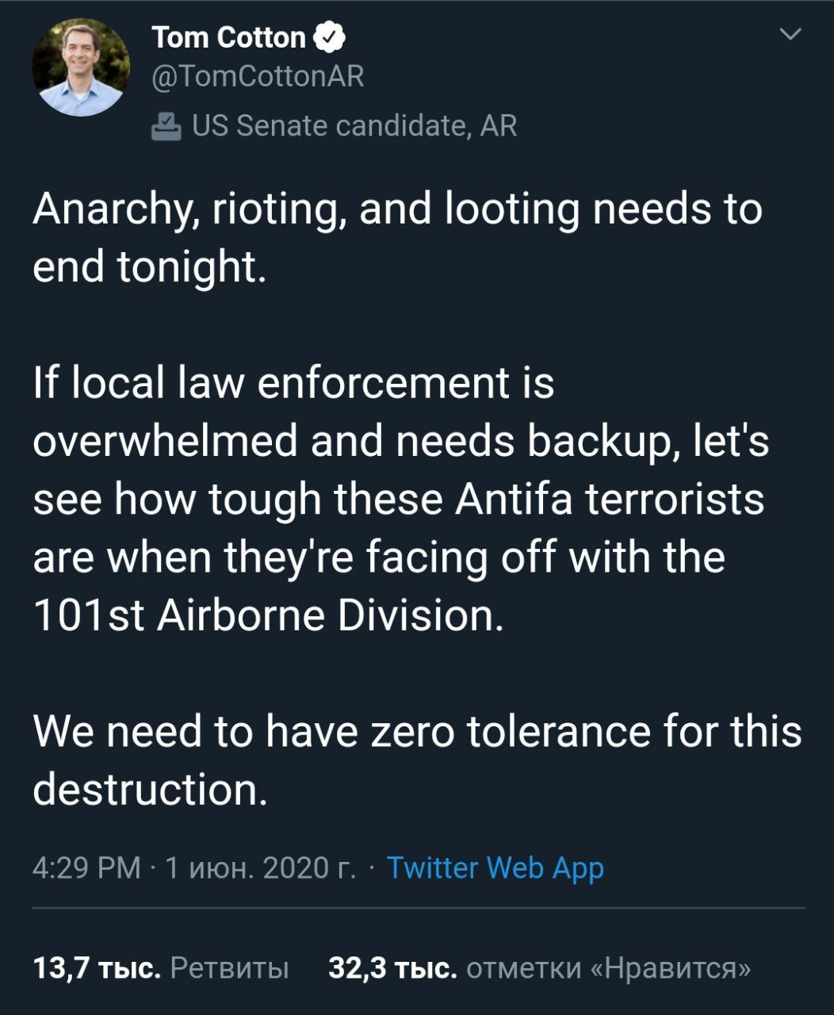Open the Ретвиты list
Image resolution: width=834 pixels, height=1015 pixels.
[x=229, y=967]
